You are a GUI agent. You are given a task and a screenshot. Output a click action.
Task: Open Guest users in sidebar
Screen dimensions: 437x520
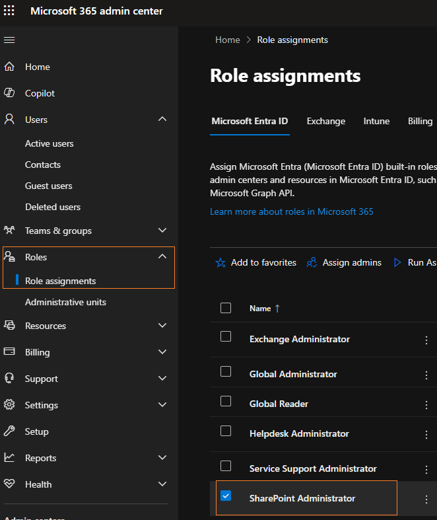49,186
